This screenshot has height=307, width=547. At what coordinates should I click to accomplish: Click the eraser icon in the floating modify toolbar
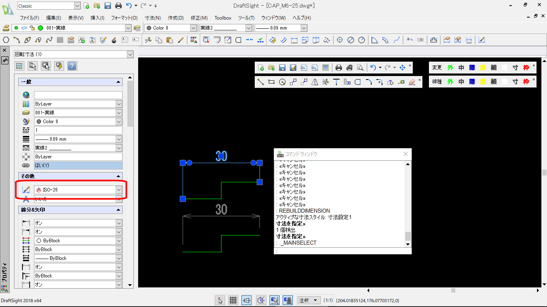tap(412, 82)
